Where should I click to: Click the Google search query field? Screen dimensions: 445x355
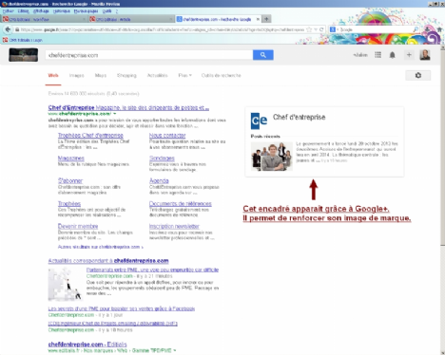pos(149,55)
